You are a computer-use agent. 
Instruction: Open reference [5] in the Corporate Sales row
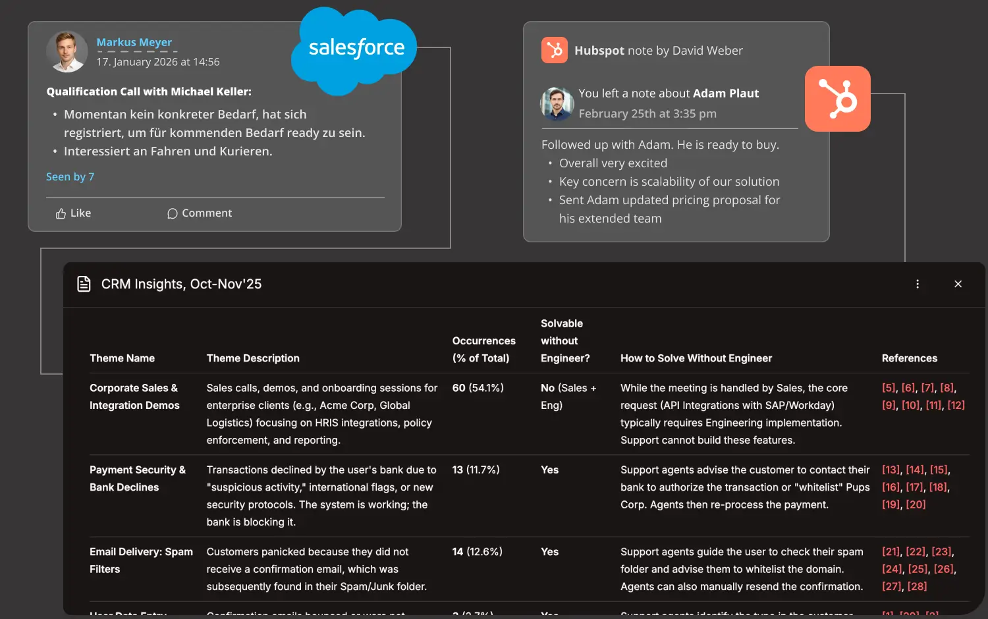887,388
